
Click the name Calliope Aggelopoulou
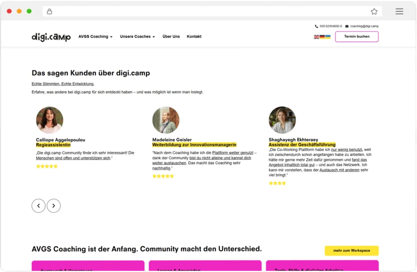click(x=61, y=140)
